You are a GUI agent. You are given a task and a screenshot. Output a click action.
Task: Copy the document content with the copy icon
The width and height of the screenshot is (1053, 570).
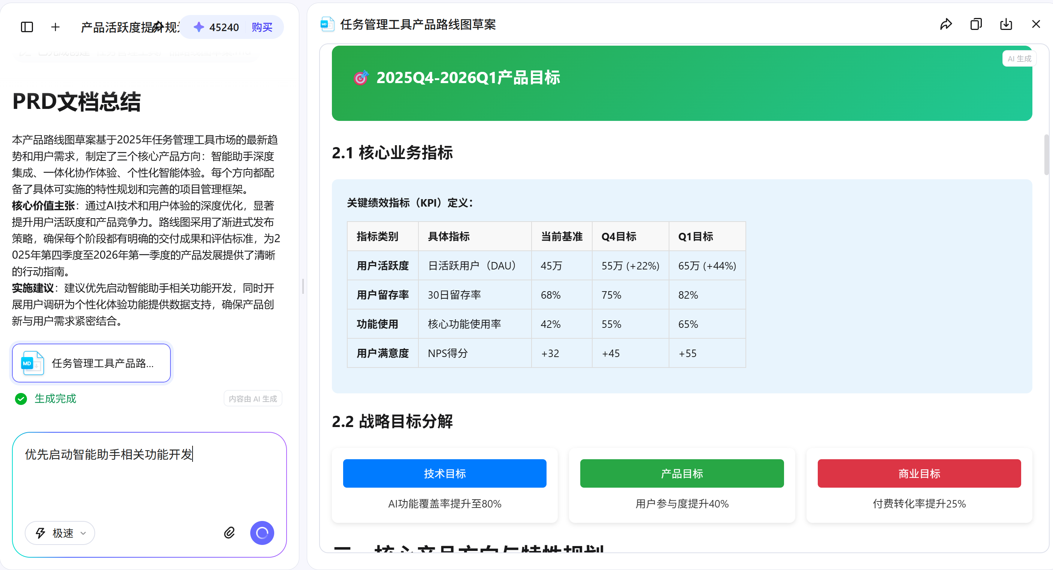point(976,24)
